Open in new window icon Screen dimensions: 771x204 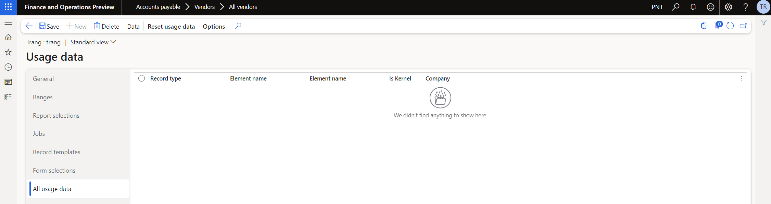743,26
